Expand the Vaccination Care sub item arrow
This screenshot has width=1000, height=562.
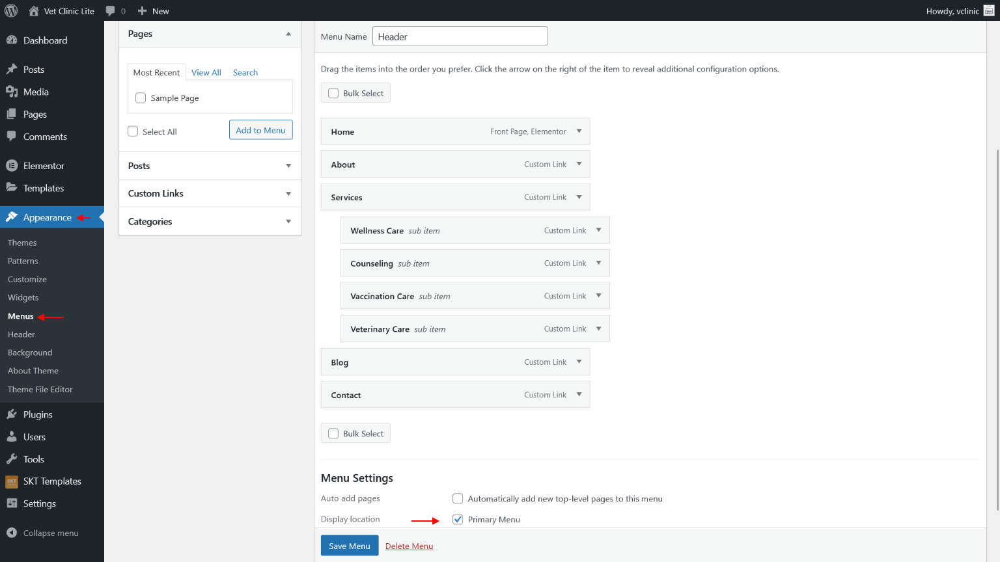[598, 296]
